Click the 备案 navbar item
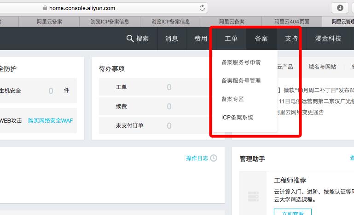This screenshot has height=215, width=354. [261, 39]
